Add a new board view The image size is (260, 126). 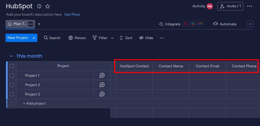tap(39, 24)
